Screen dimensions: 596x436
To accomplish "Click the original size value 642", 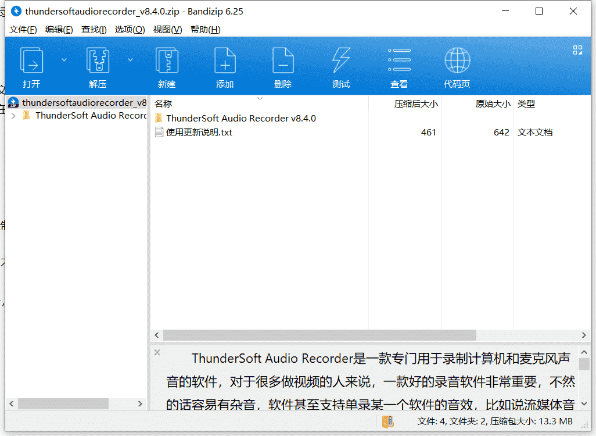I will (x=501, y=133).
